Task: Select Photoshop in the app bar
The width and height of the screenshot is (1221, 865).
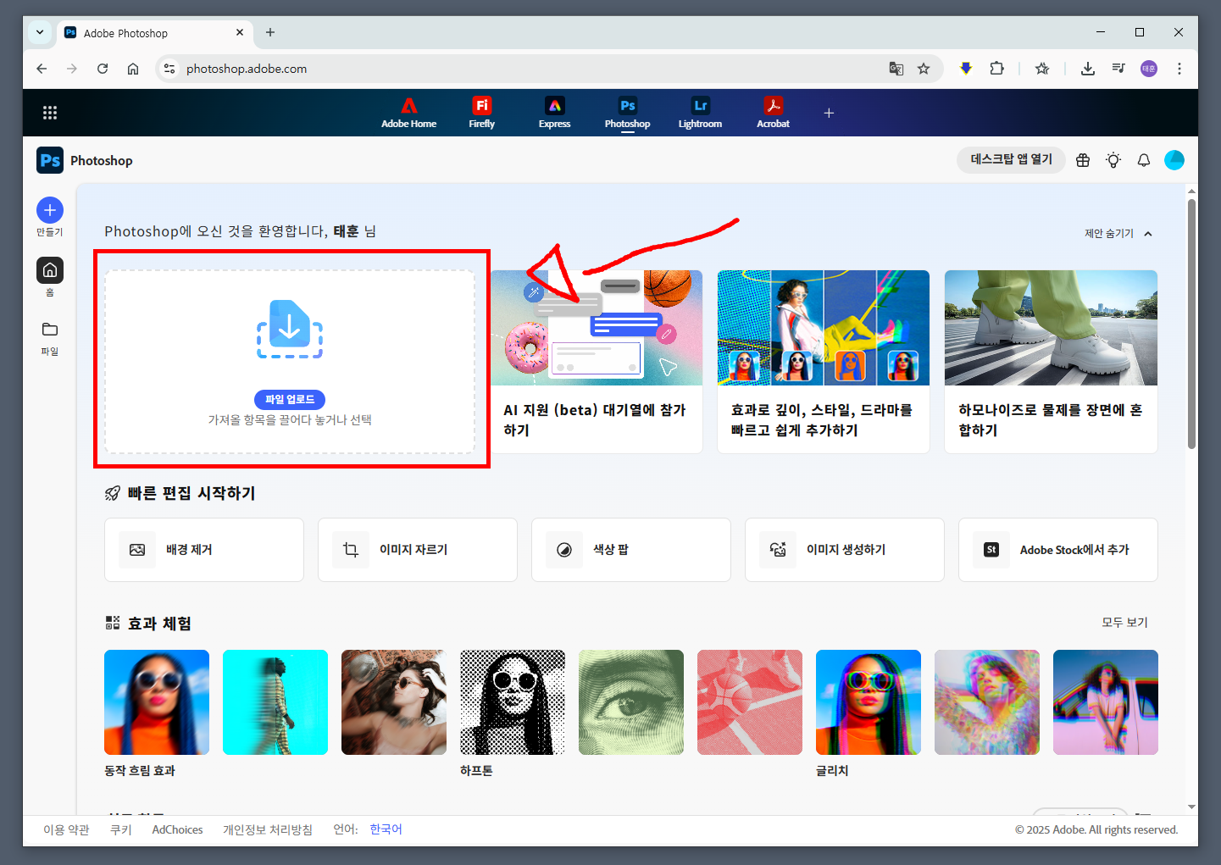Action: coord(628,113)
